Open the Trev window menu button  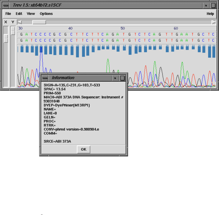[6, 5]
